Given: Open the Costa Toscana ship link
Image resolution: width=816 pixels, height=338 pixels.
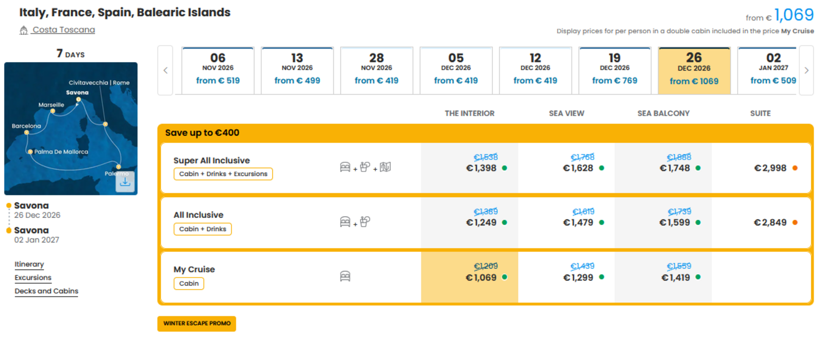Looking at the screenshot, I should coord(64,30).
